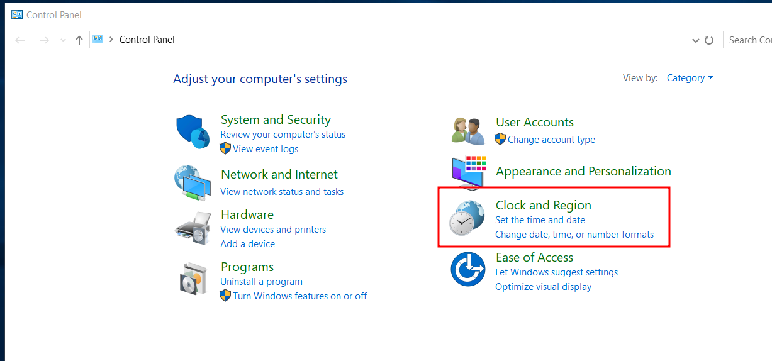772x361 pixels.
Task: Open the User Accounts heading
Action: point(535,122)
